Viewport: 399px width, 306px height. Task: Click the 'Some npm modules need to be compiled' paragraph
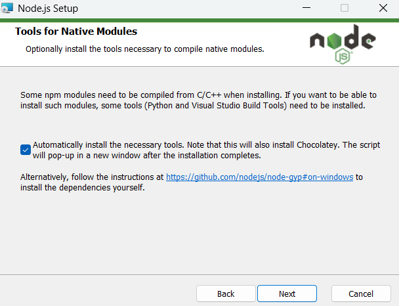(x=198, y=100)
